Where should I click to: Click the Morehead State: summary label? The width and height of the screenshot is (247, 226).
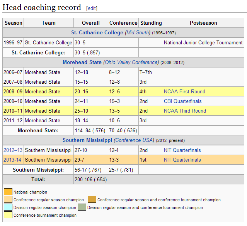(38, 130)
